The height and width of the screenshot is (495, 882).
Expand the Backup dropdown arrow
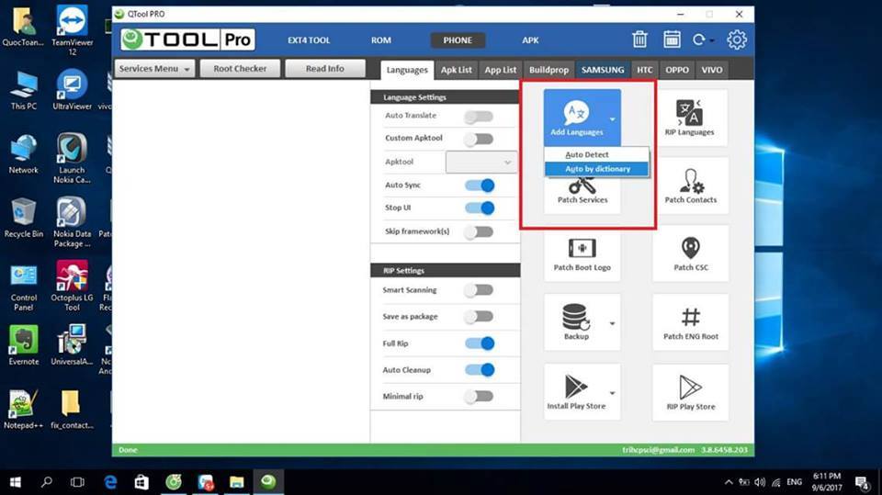(612, 323)
